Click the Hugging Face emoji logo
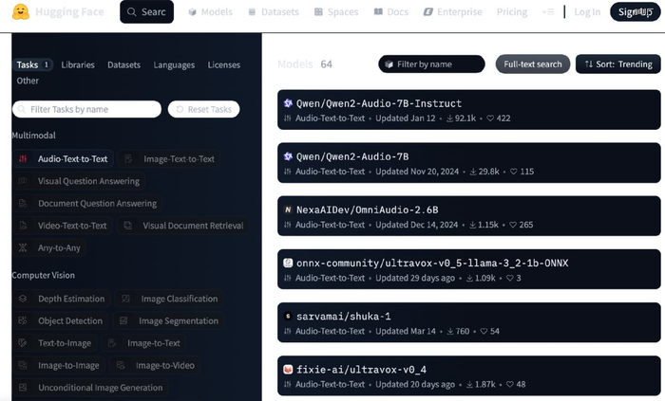 [20, 11]
